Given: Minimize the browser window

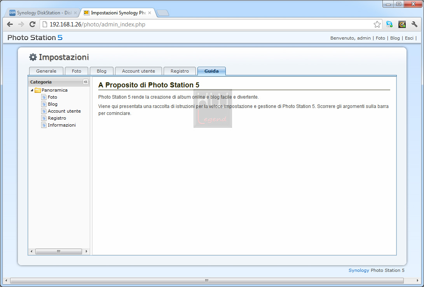Looking at the screenshot, I should [x=388, y=4].
